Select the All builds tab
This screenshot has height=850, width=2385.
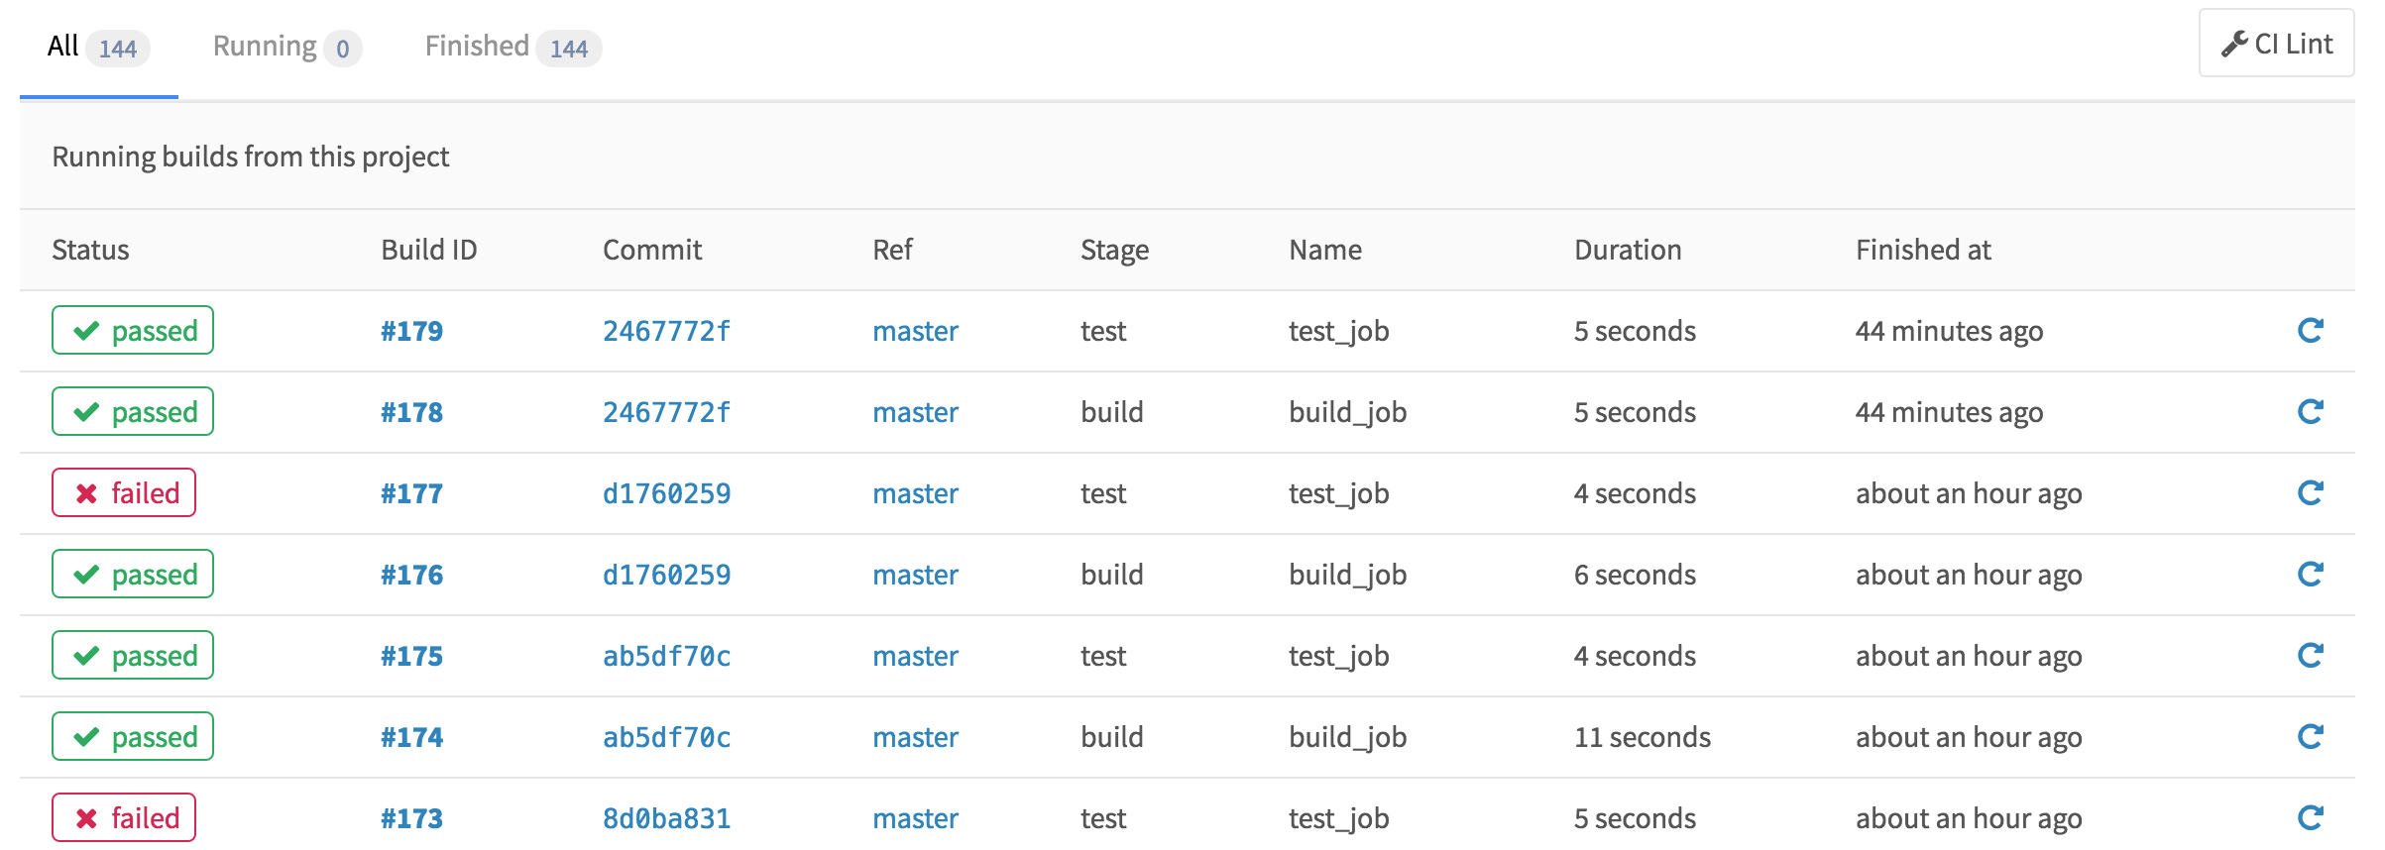coord(97,47)
